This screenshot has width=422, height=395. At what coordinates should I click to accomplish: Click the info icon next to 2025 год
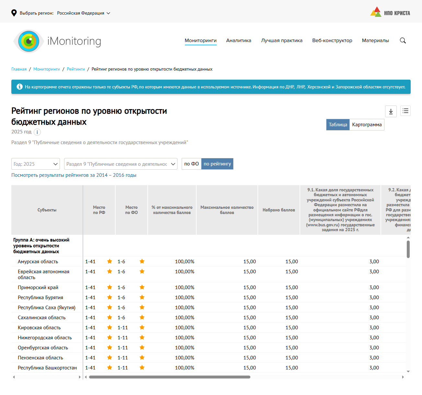point(37,132)
